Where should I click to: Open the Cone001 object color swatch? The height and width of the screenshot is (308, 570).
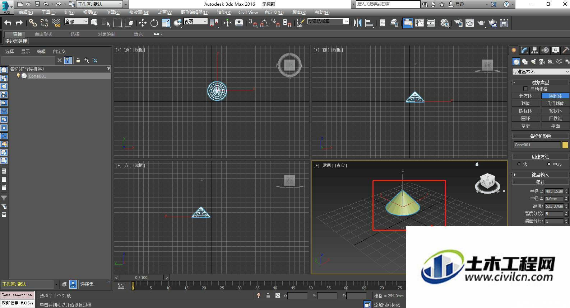[565, 145]
